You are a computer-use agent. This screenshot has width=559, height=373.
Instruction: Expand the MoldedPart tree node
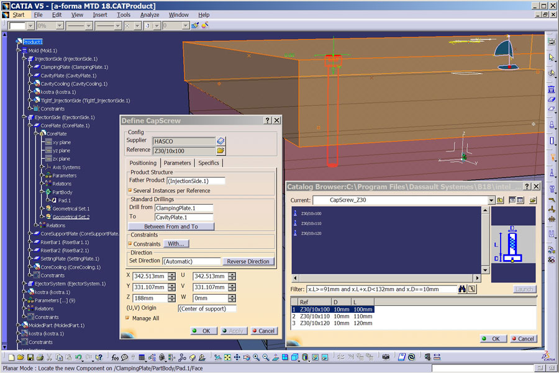pos(19,325)
